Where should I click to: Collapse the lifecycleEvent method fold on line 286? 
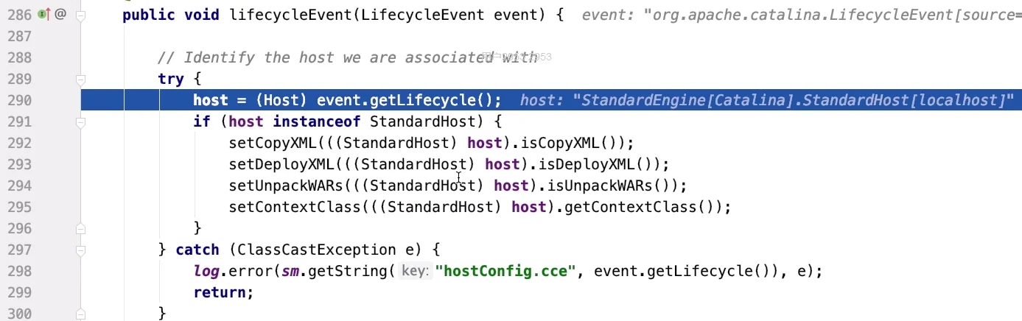(x=81, y=14)
